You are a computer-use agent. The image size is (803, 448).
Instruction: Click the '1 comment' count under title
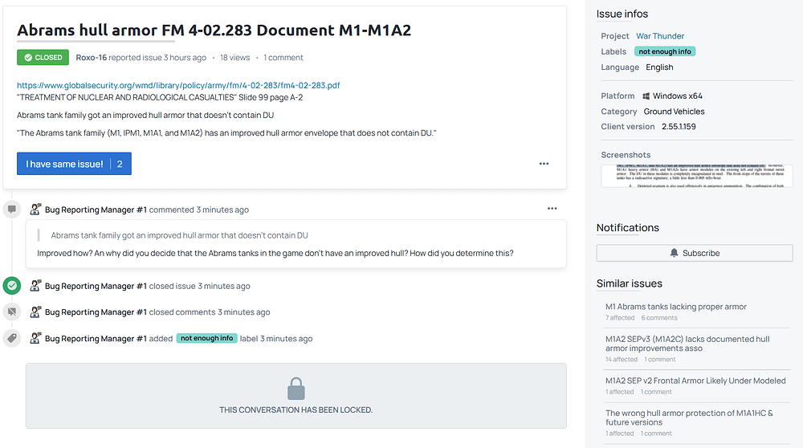click(x=283, y=57)
